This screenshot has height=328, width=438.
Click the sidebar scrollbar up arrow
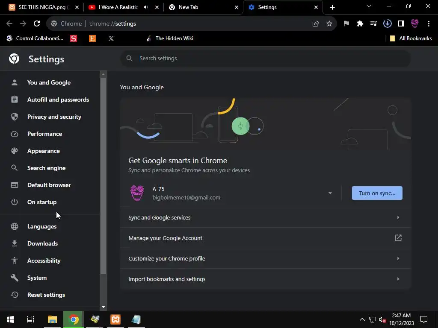point(104,74)
